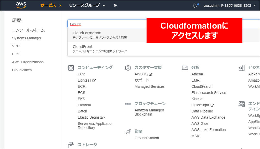The width and height of the screenshot is (260, 149).
Task: Click the コンピューティング chip category icon
Action: 71,68
